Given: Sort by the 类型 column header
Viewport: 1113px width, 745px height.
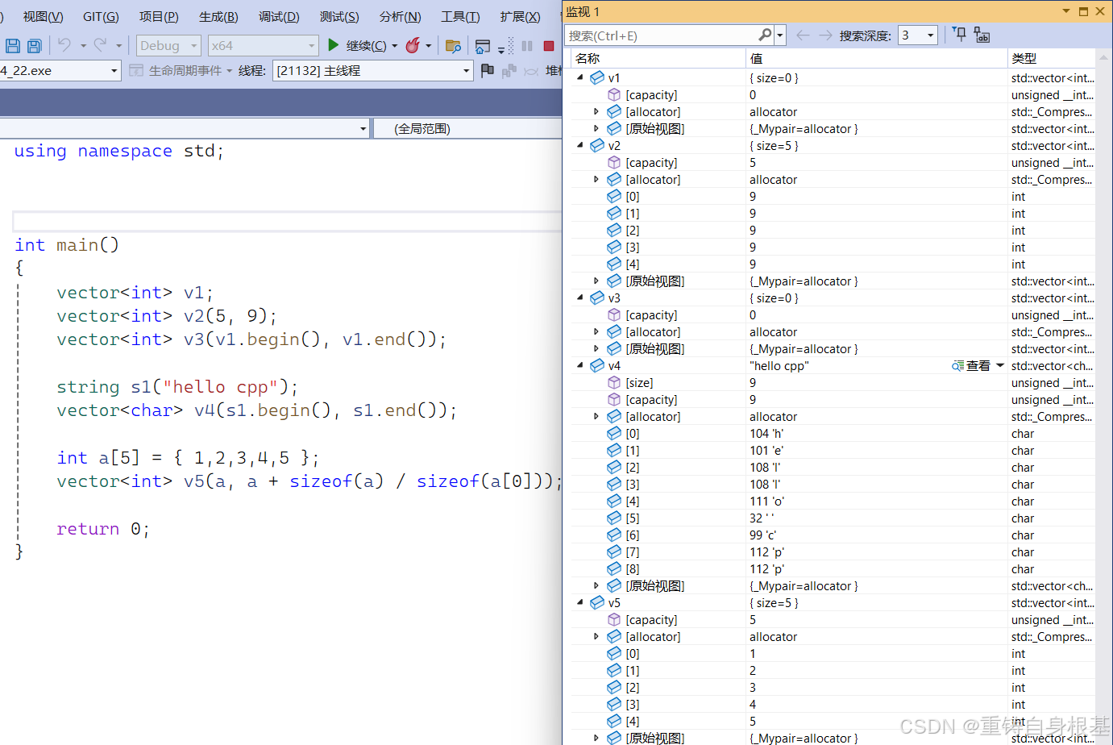Looking at the screenshot, I should click(1051, 58).
